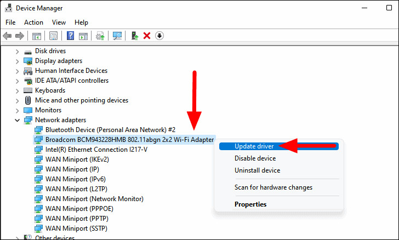This screenshot has height=240, width=399.
Task: Open the View menu
Action: 59,22
